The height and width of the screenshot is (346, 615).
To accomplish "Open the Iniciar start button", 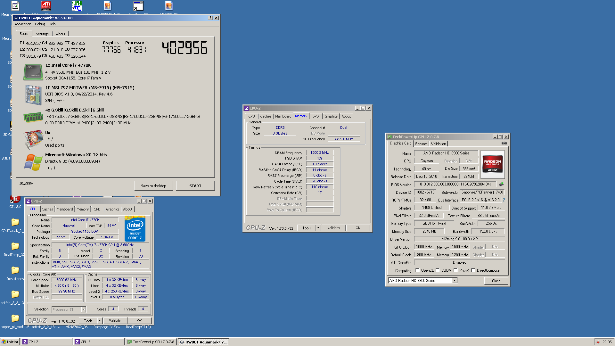I will click(10, 342).
